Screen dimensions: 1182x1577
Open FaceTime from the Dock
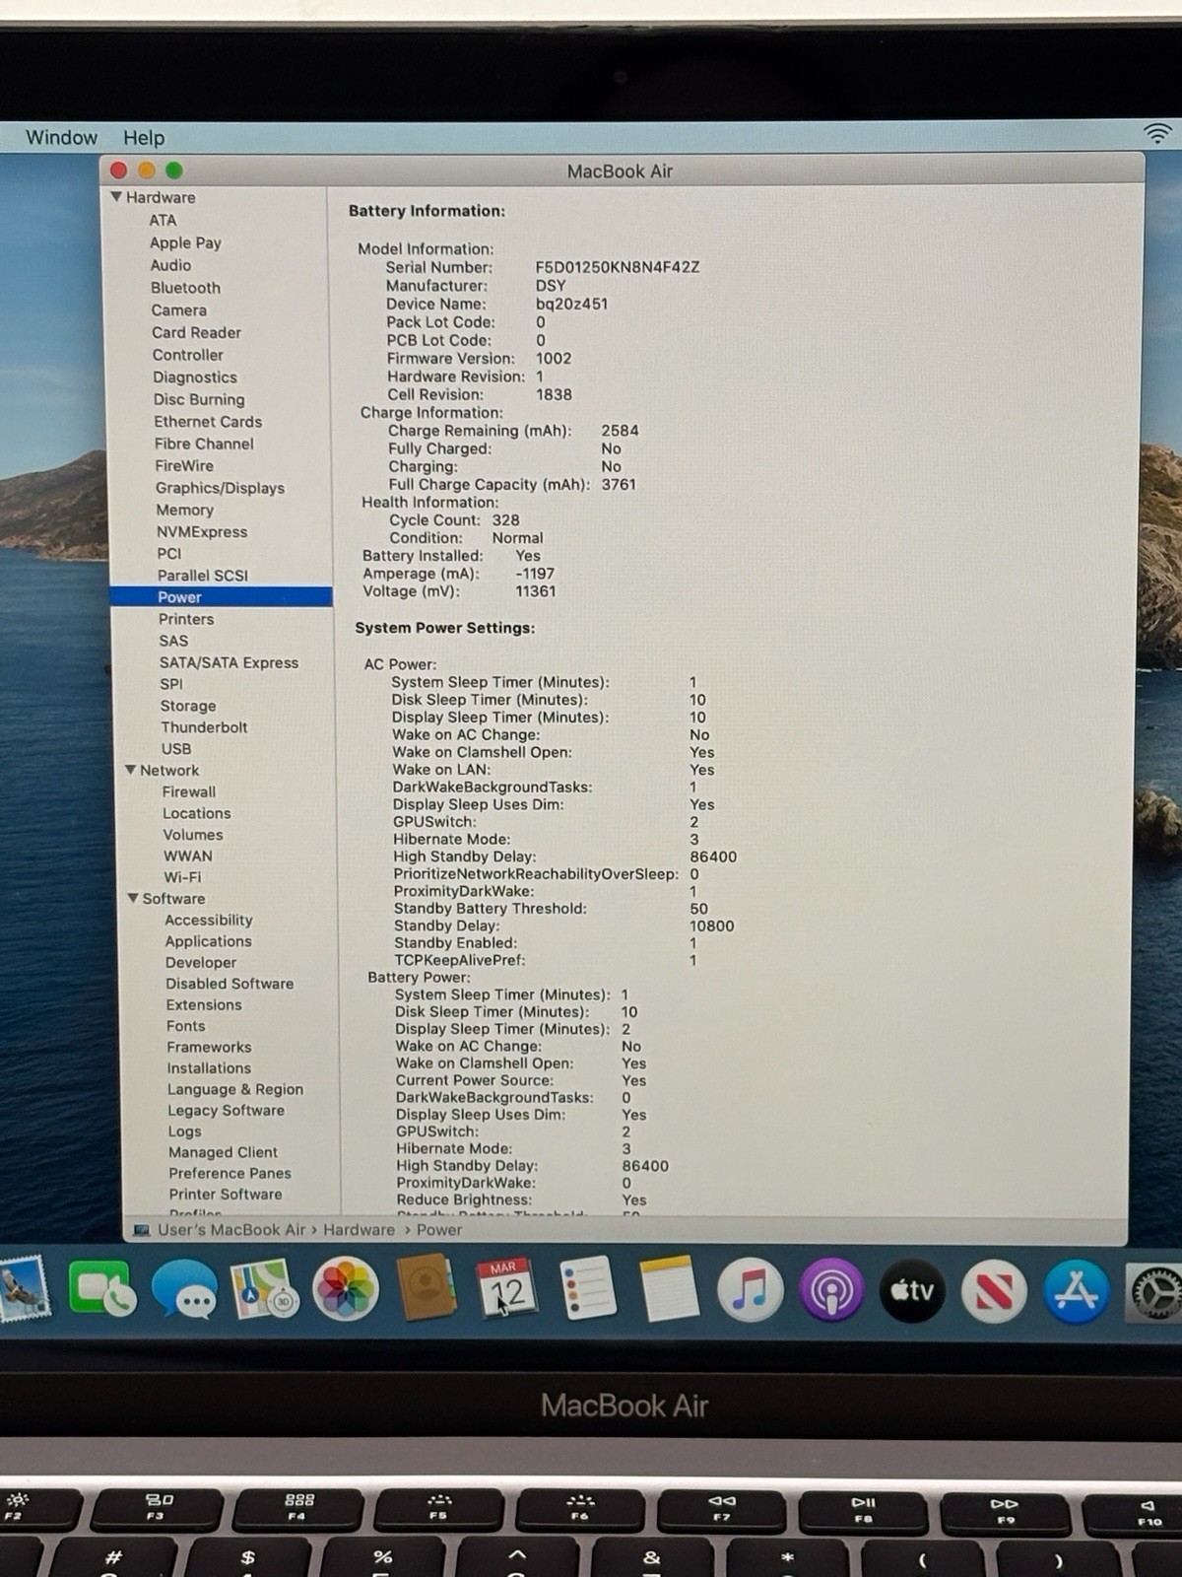[x=101, y=1289]
